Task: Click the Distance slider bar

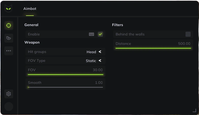Action: [153, 48]
